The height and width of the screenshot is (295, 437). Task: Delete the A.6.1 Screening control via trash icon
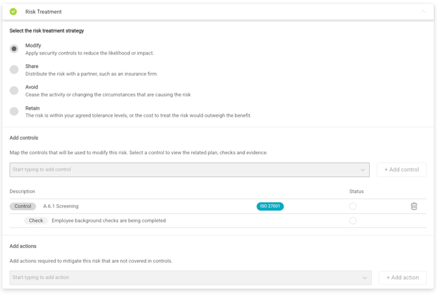(413, 206)
